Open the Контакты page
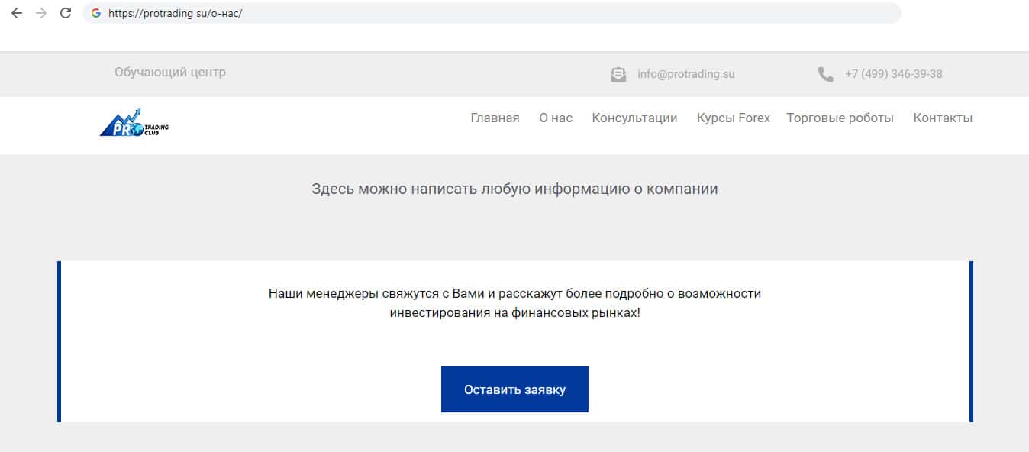 943,118
